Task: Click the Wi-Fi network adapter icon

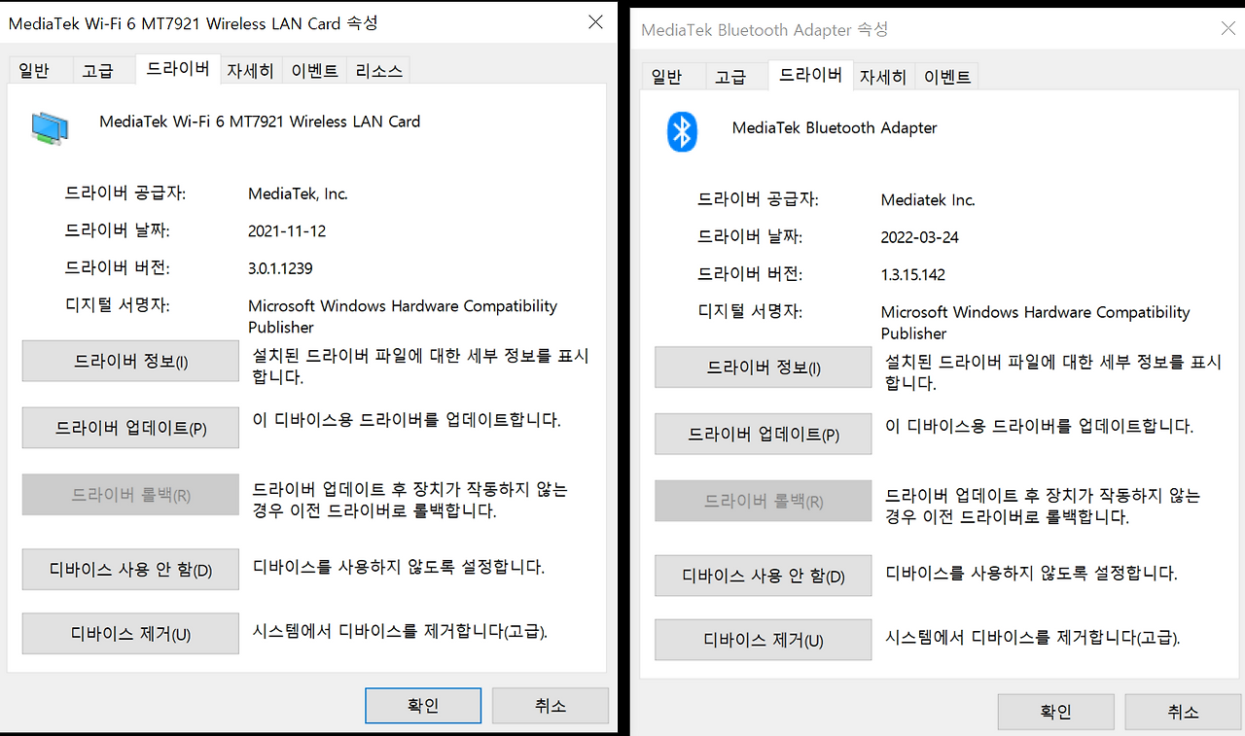Action: point(49,126)
